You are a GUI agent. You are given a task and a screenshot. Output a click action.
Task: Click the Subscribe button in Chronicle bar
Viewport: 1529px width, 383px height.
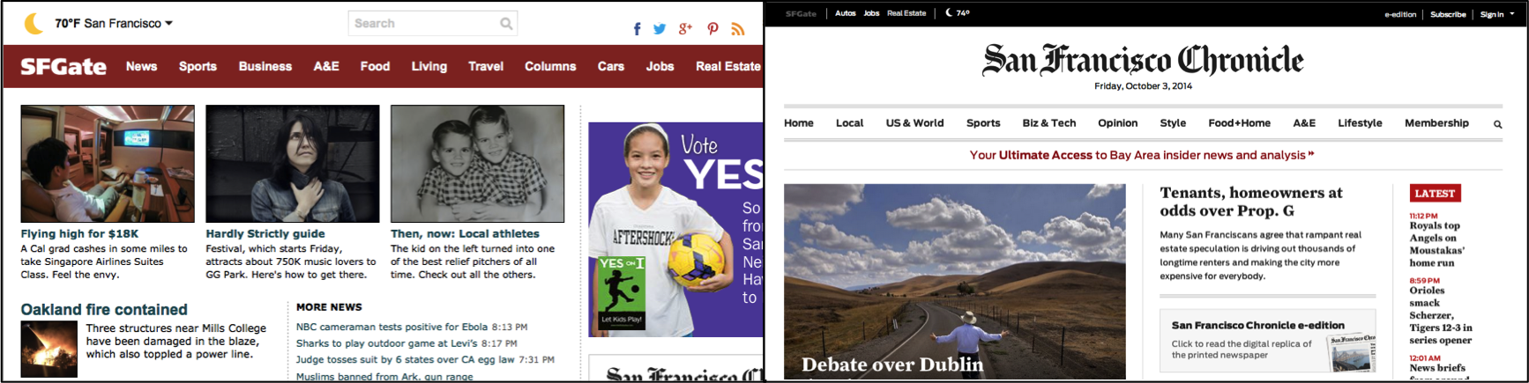tap(1448, 14)
